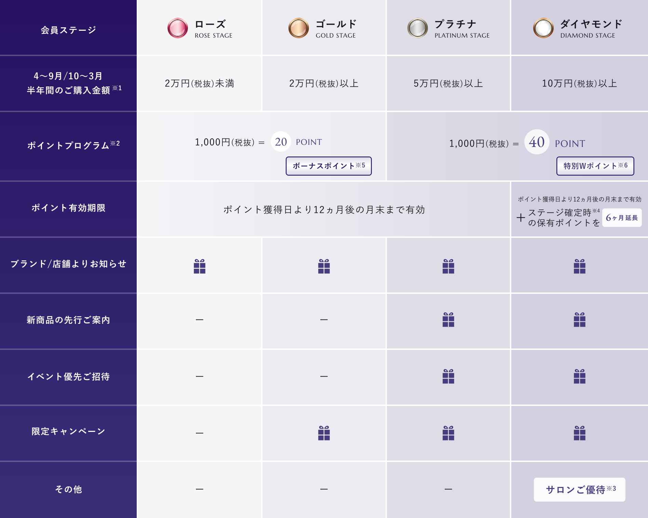Click the Gold Stage gem icon
648x518 pixels.
[298, 28]
